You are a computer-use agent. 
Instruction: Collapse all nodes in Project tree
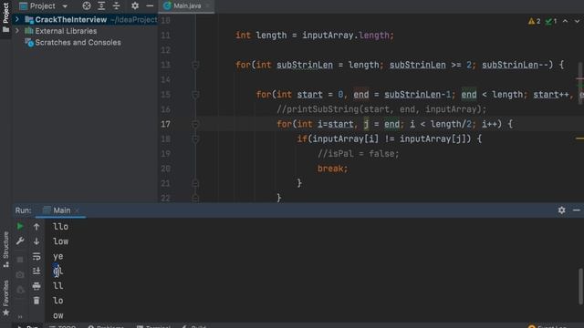[x=116, y=6]
